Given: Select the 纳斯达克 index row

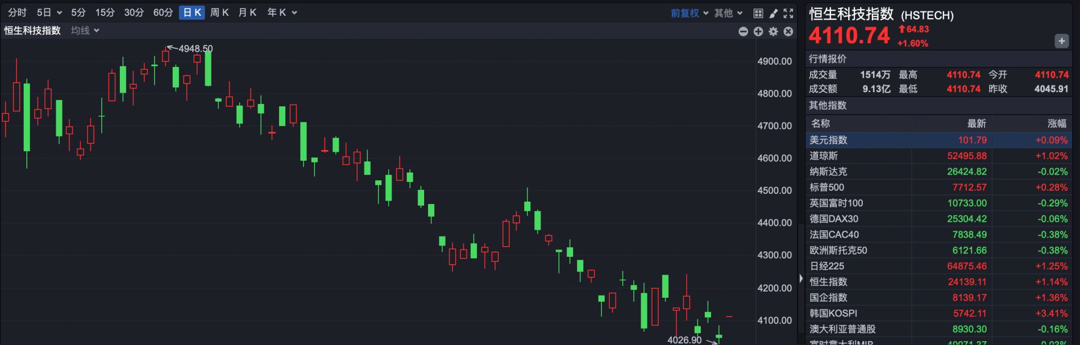Looking at the screenshot, I should [938, 171].
